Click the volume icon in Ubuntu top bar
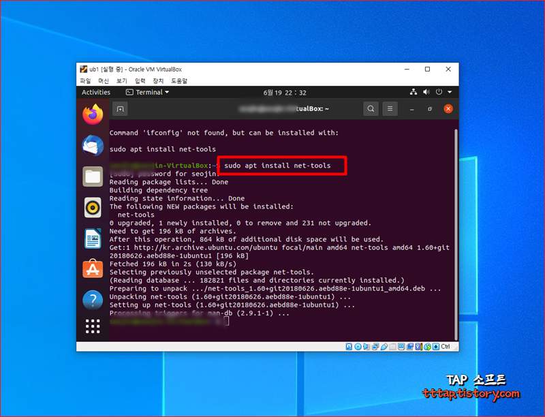Viewport: 545px width, 417px height. click(426, 92)
